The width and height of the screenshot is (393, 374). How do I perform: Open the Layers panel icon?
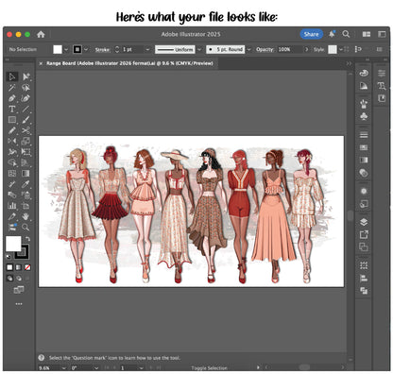pos(364,222)
